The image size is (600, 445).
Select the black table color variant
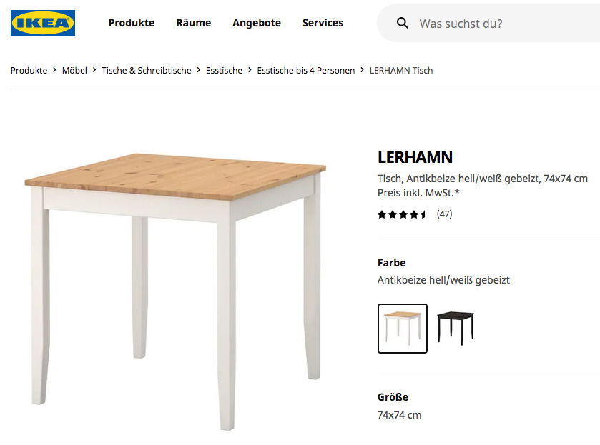coord(456,329)
